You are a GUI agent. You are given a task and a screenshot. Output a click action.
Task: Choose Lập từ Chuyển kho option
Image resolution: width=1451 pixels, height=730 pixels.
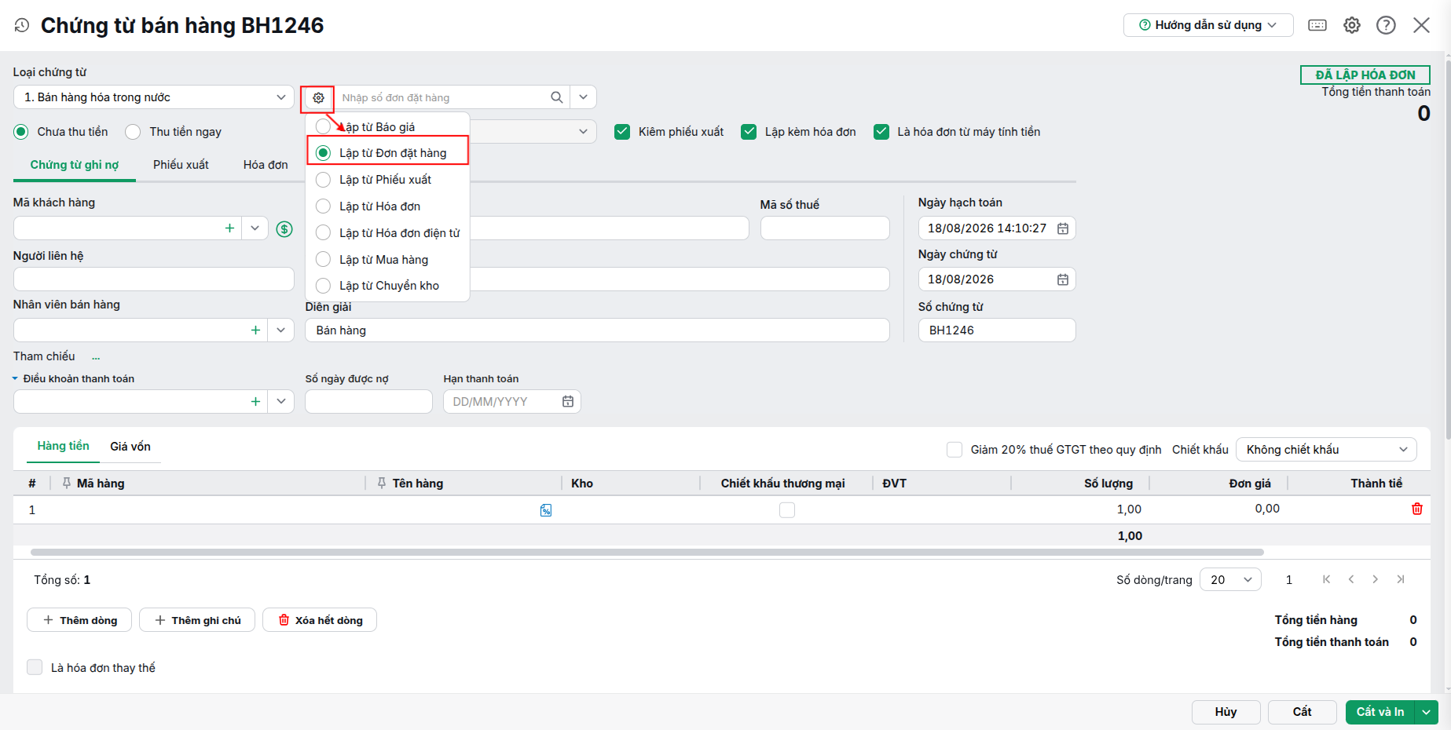tap(323, 286)
